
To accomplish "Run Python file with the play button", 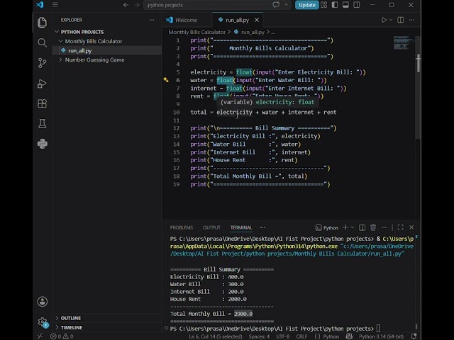I will pos(384,20).
